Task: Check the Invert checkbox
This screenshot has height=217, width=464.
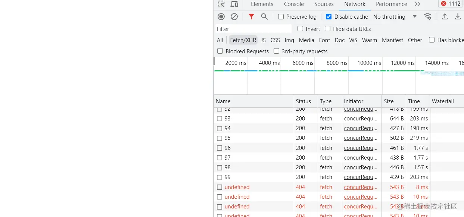Action: 300,29
